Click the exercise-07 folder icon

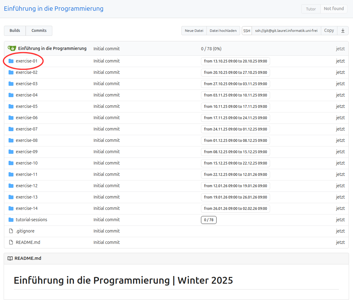point(11,129)
